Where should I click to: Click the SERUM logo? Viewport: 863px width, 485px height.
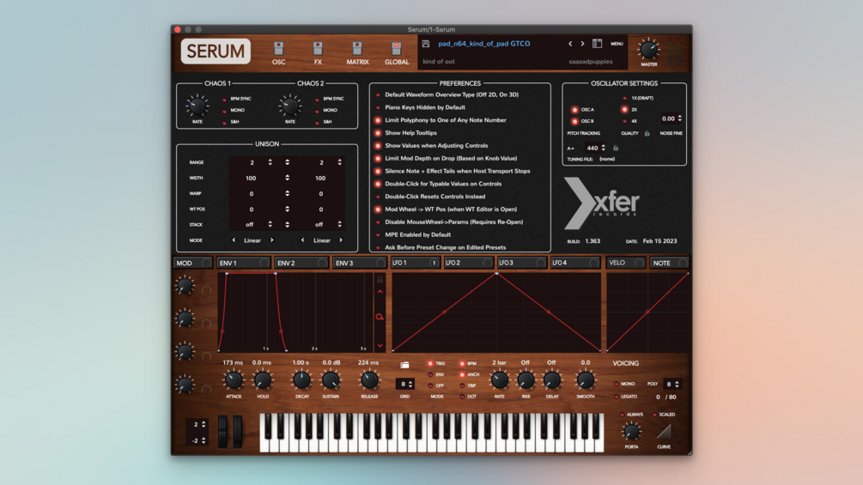point(216,52)
